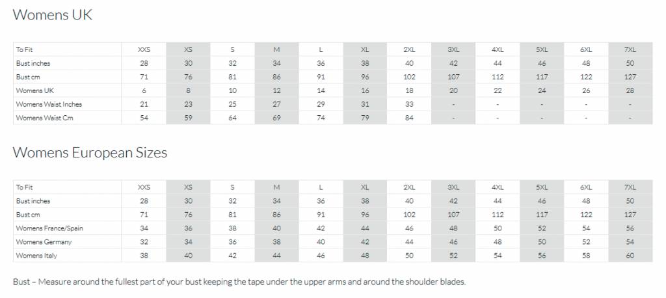Click the Womens Germany row label

[44, 242]
